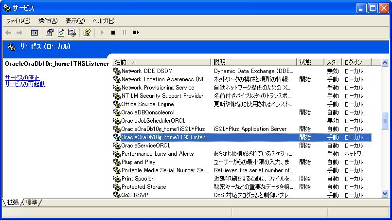The width and height of the screenshot is (392, 220).
Task: Sort by the ログオン column header
Action: 356,62
